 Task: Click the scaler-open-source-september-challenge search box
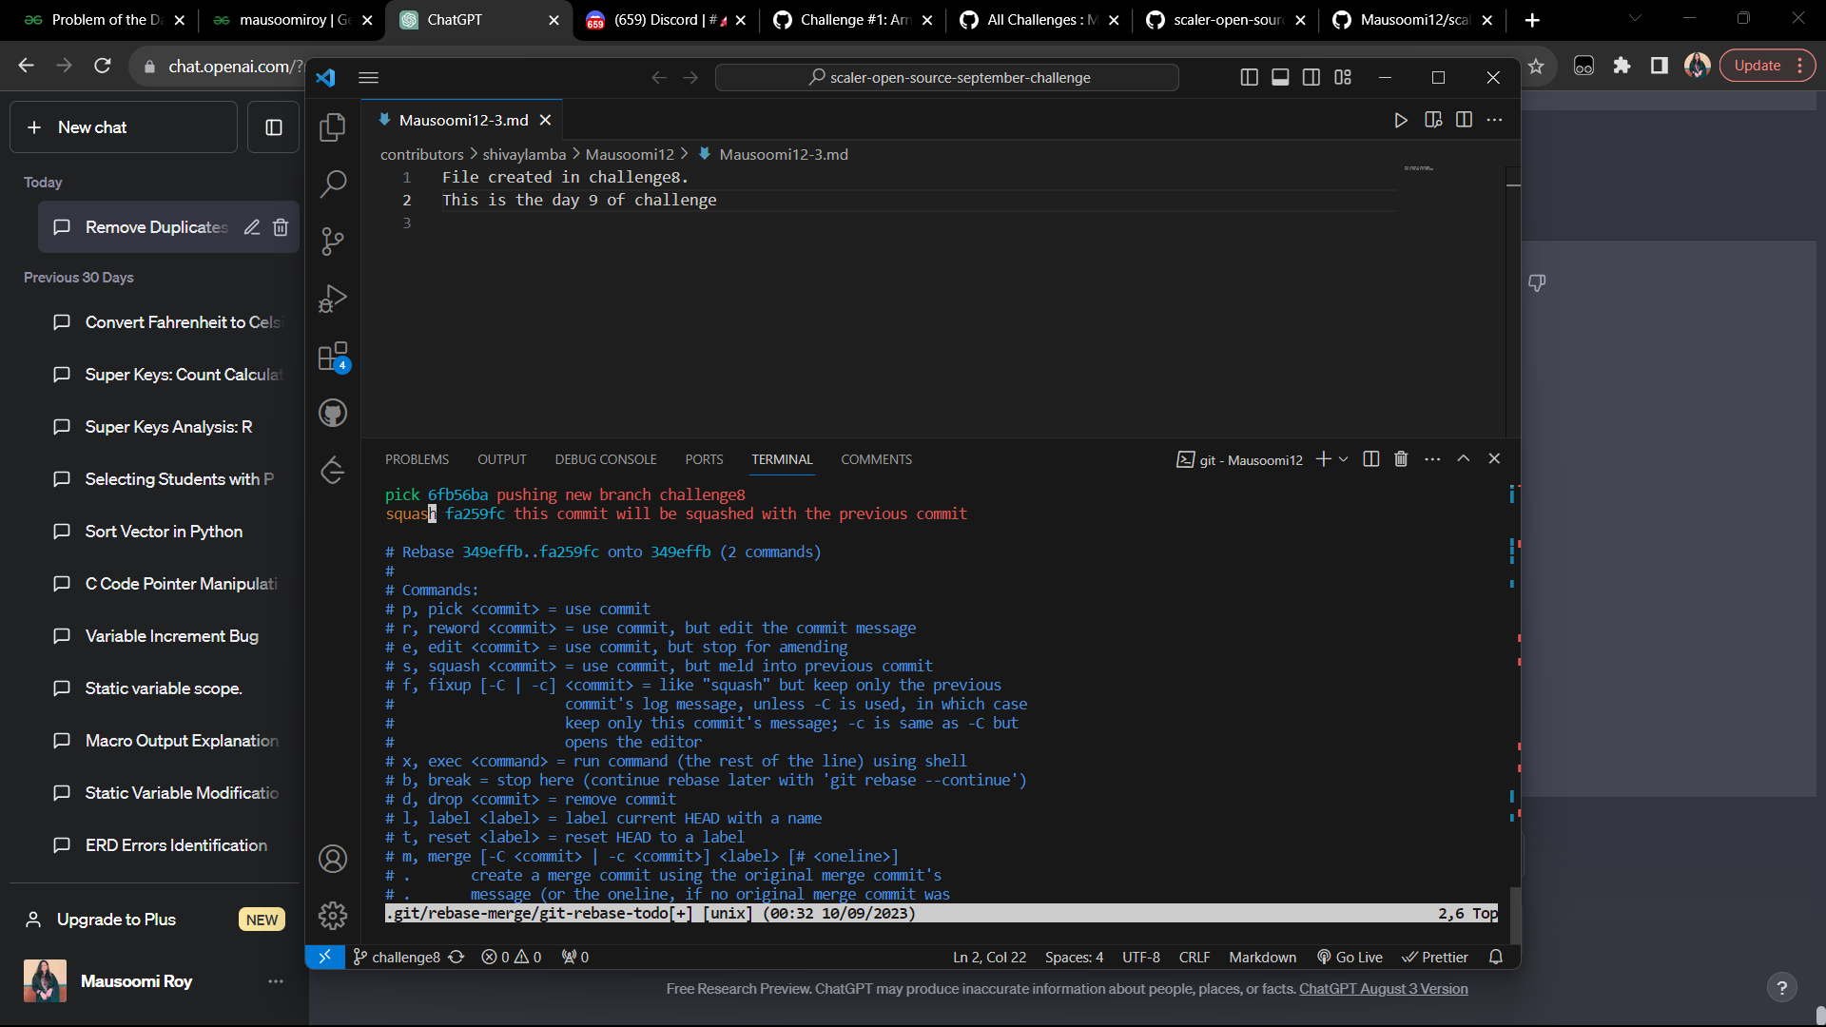pos(948,77)
